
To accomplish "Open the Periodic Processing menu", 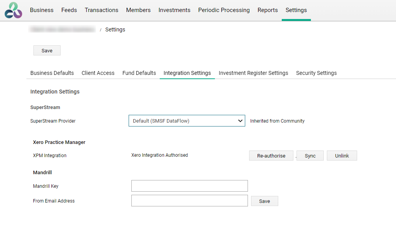I will [224, 10].
